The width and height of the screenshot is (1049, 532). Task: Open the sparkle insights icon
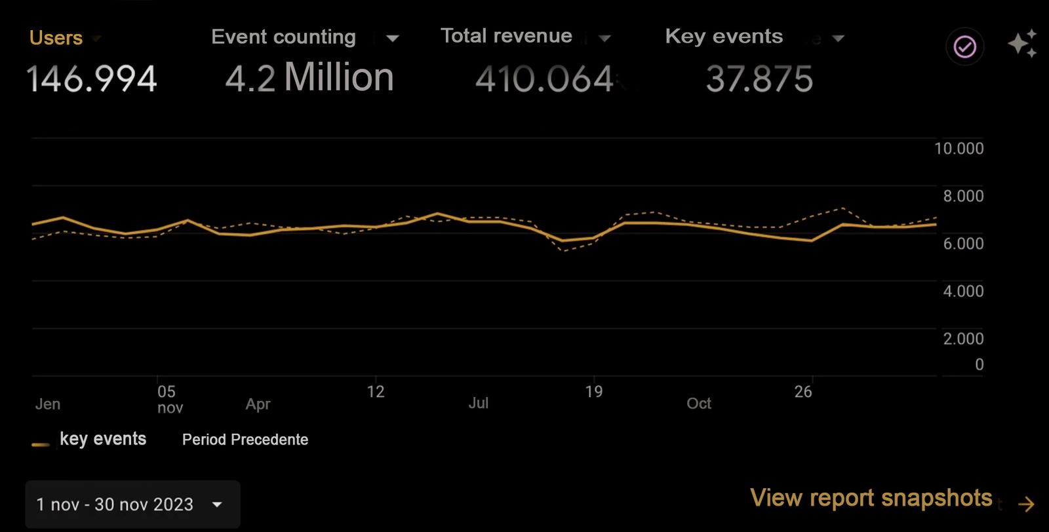click(x=1021, y=44)
